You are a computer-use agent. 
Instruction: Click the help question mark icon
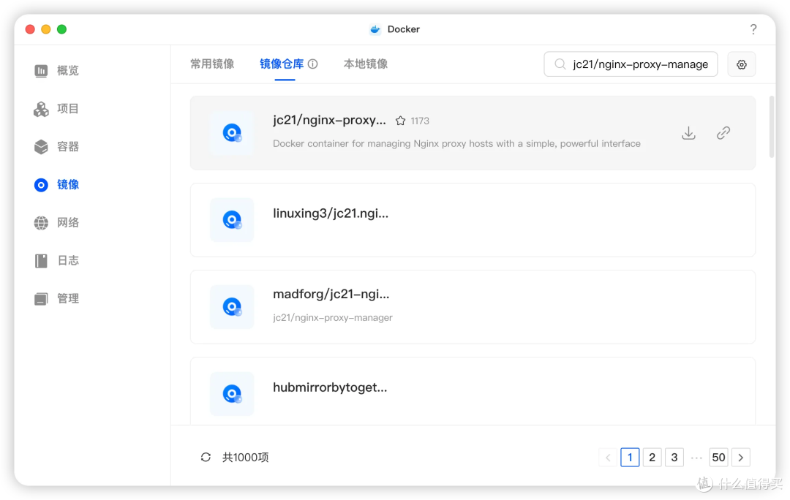753,29
